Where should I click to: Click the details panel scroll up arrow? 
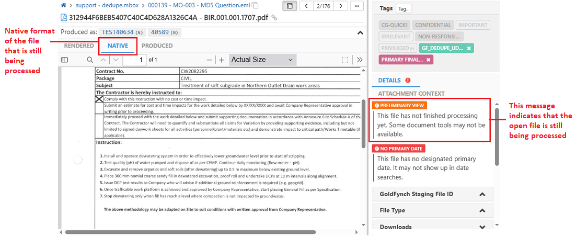[x=497, y=104]
